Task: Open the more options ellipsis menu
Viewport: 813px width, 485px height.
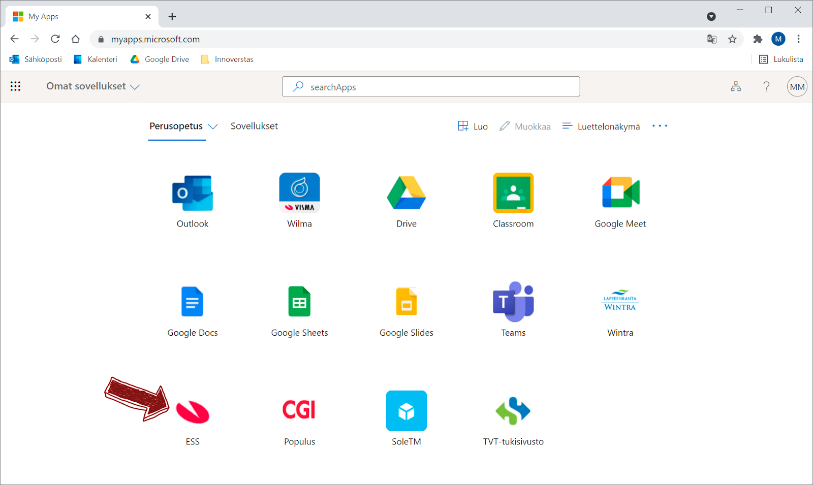Action: tap(660, 126)
